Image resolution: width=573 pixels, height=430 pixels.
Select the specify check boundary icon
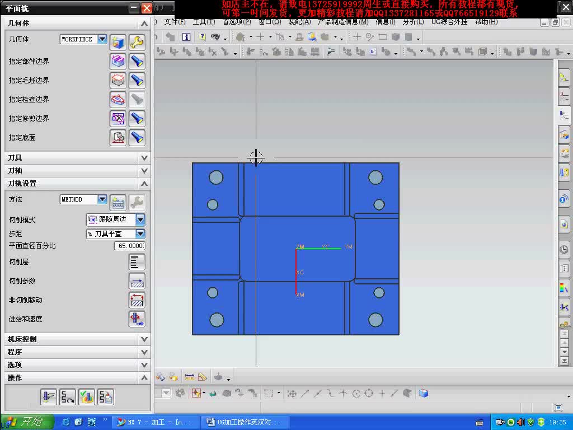point(118,100)
